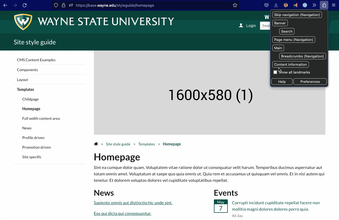The image size is (339, 220).
Task: Open the megaphone extension icon
Action: (x=295, y=5)
